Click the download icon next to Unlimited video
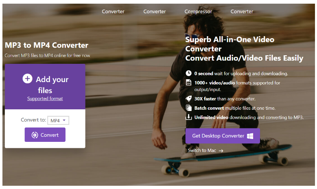This screenshot has width=317, height=189. point(189,117)
